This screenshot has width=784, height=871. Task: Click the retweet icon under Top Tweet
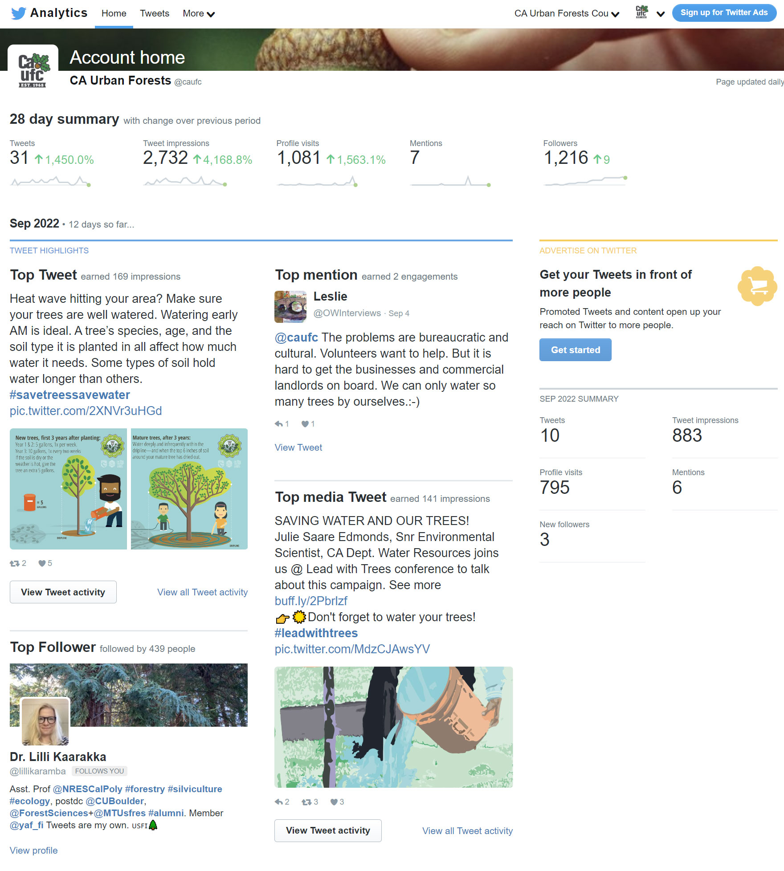[x=14, y=563]
